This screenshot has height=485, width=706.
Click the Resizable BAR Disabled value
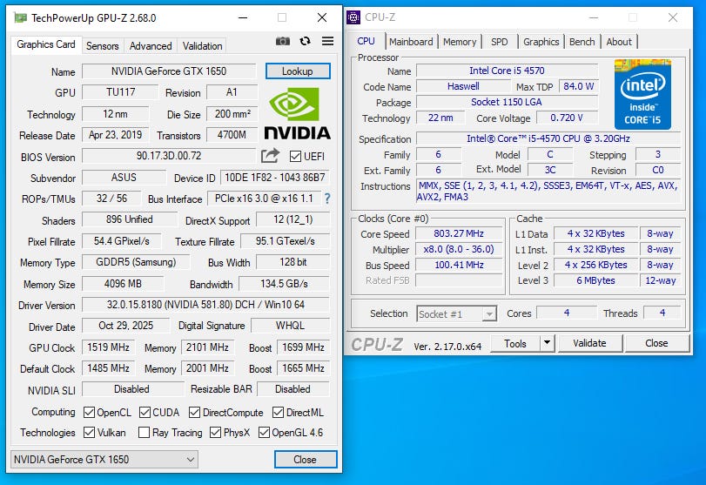[292, 389]
